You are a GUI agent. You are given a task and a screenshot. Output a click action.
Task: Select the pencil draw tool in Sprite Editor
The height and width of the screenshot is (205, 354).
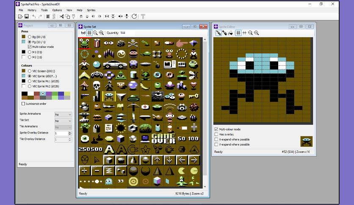pyautogui.click(x=218, y=33)
